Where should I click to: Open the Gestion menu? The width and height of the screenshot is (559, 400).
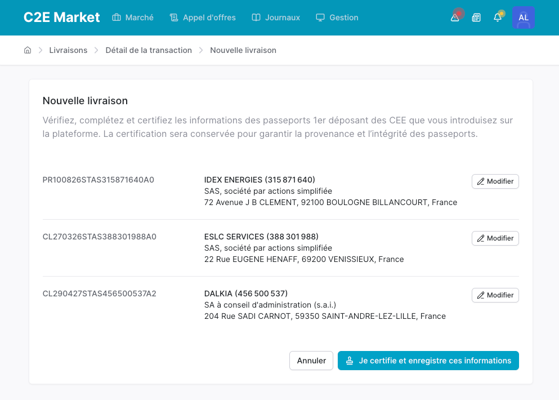coord(337,17)
